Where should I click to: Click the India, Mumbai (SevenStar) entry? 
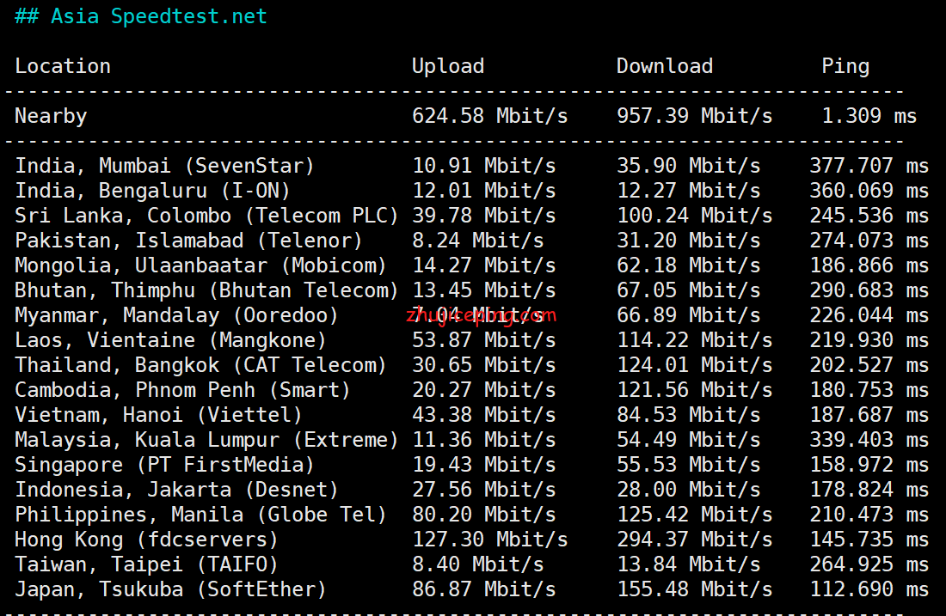[x=165, y=166]
